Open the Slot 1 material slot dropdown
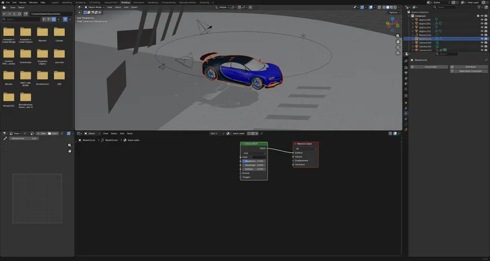Screen dimensions: 490x261 [x=217, y=133]
